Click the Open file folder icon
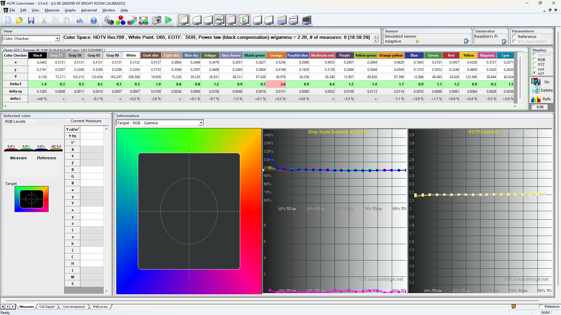Screen dimensions: 561x315 pos(19,20)
